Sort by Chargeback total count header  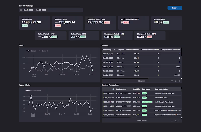point(149,49)
